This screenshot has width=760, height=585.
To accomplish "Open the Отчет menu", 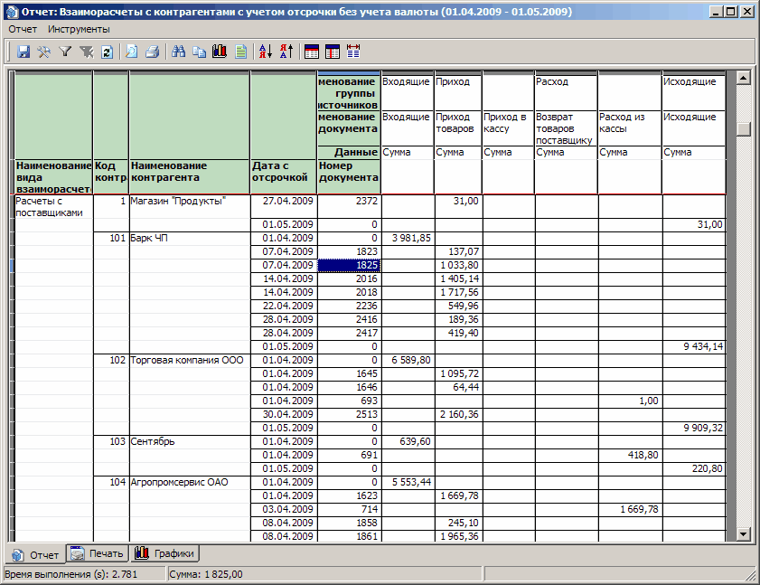I will pos(23,29).
